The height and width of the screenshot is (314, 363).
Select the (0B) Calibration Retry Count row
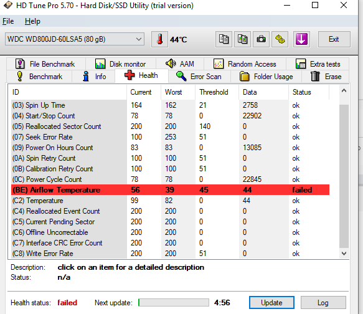171,169
